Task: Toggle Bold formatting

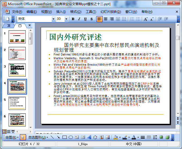Action: point(73,19)
